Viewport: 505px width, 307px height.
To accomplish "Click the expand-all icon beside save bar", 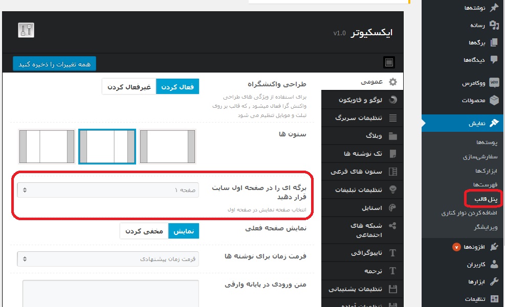I will 389,63.
